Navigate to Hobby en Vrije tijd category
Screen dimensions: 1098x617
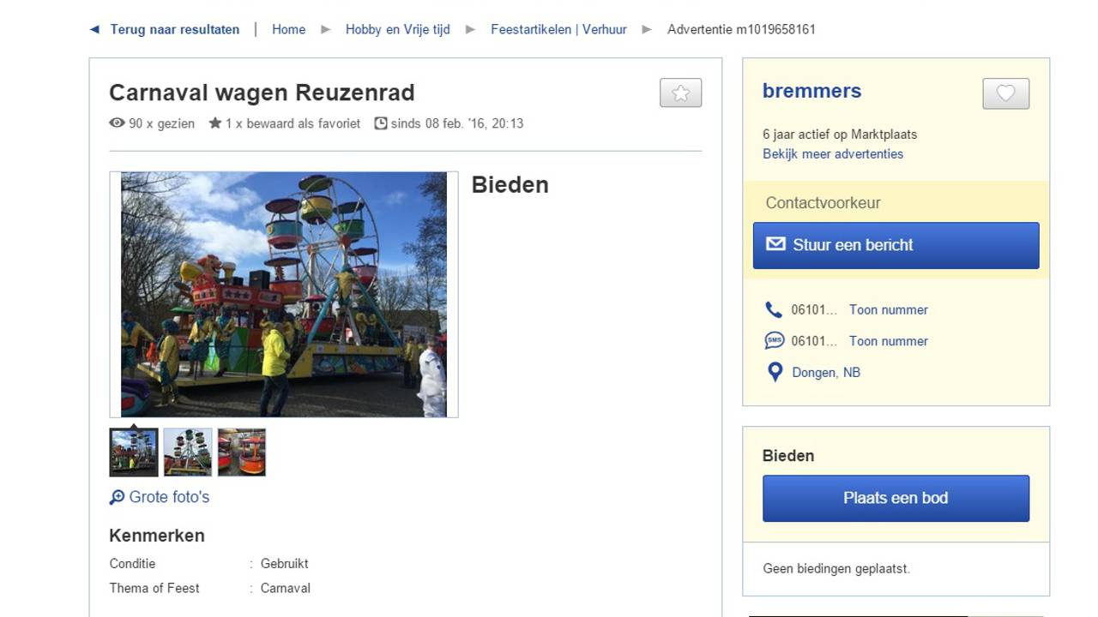click(x=397, y=29)
